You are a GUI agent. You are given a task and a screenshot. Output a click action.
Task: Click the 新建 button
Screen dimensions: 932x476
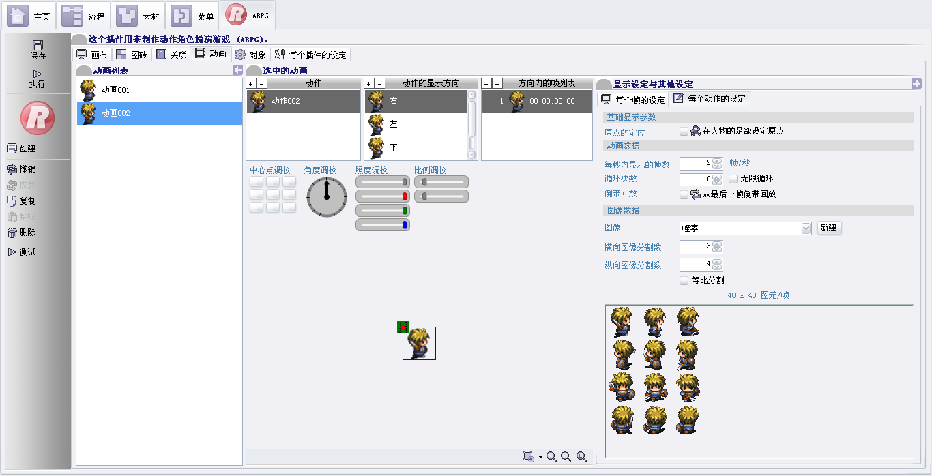829,228
